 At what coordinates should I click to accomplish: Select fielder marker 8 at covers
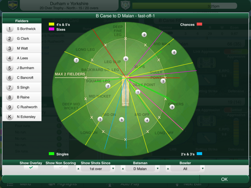172,107
